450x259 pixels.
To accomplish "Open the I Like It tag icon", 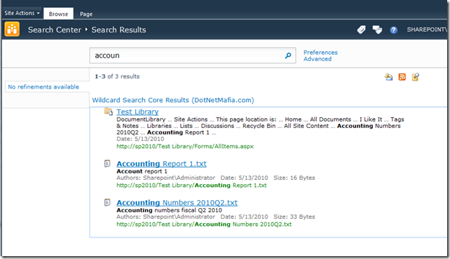I will tap(361, 29).
